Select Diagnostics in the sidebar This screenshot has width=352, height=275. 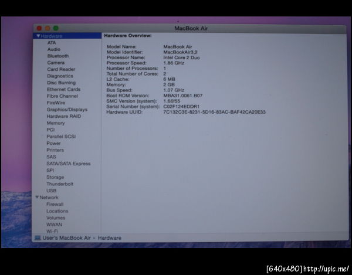(x=60, y=76)
